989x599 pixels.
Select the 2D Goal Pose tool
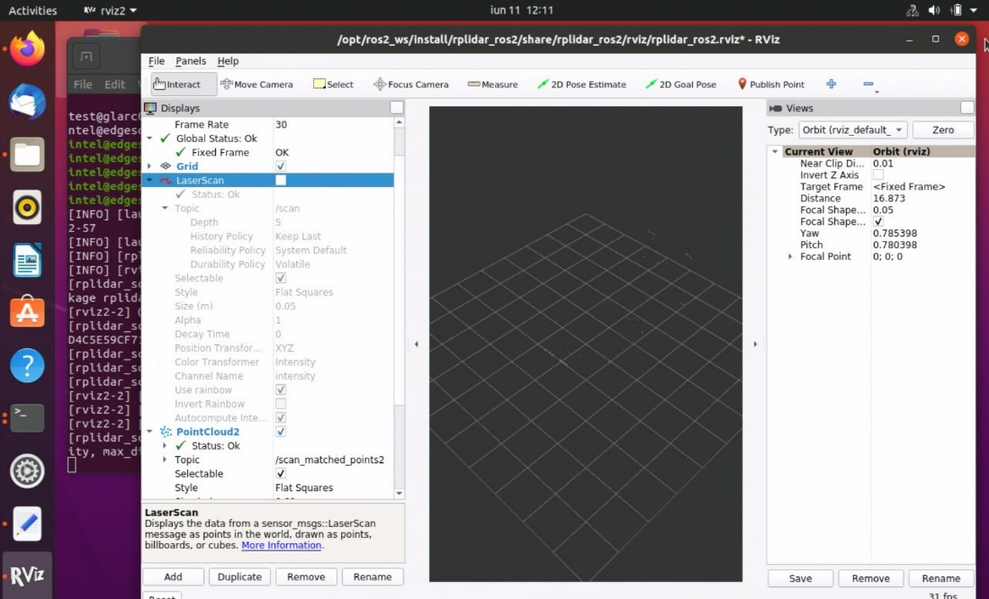tap(680, 85)
